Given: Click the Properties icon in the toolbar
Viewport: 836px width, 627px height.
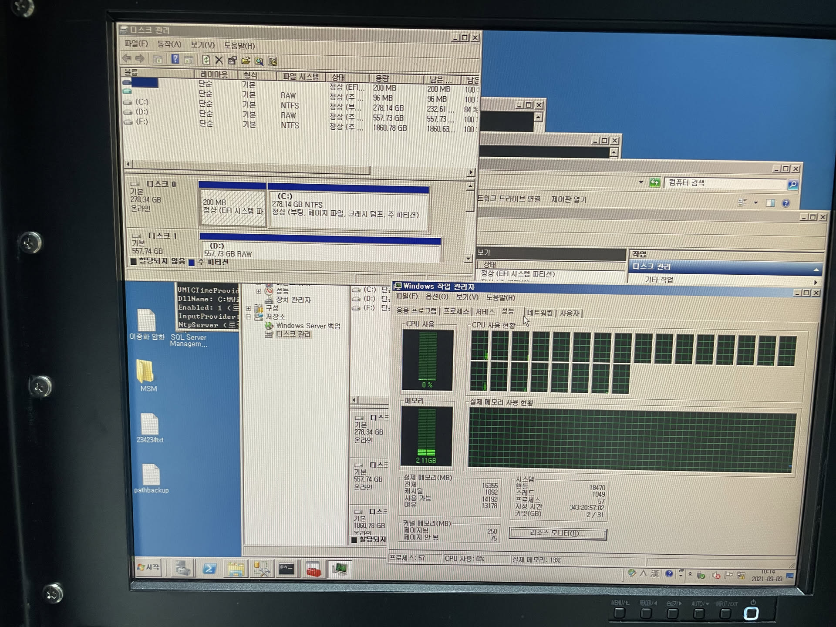Looking at the screenshot, I should click(x=232, y=61).
